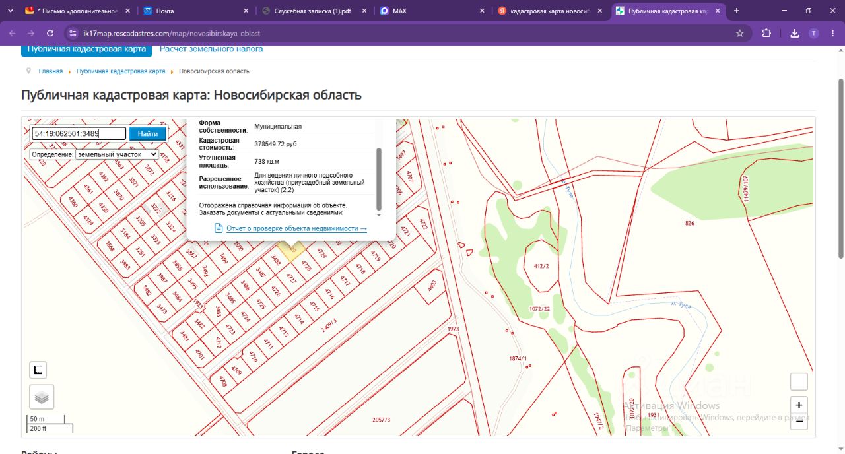Open the Расчет земельного налога tab
845x454 pixels.
coord(211,49)
